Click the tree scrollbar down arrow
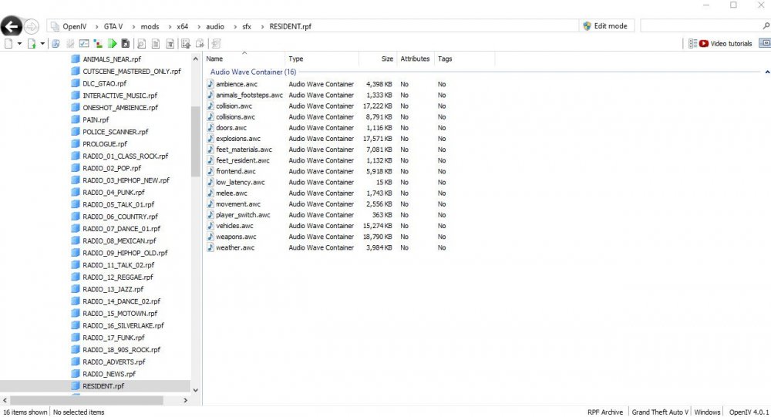The height and width of the screenshot is (417, 771). click(195, 390)
